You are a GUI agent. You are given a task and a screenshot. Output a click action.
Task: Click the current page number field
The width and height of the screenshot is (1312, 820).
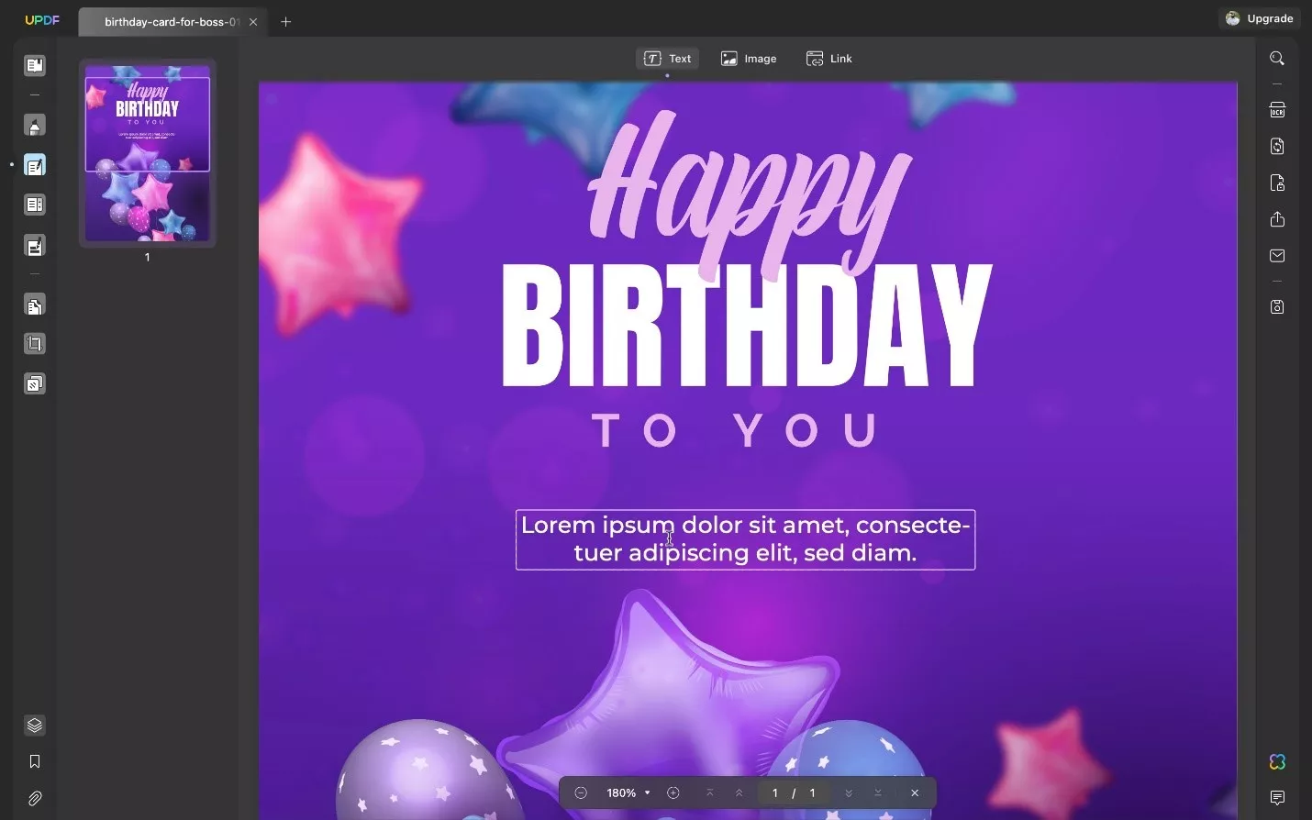[775, 792]
